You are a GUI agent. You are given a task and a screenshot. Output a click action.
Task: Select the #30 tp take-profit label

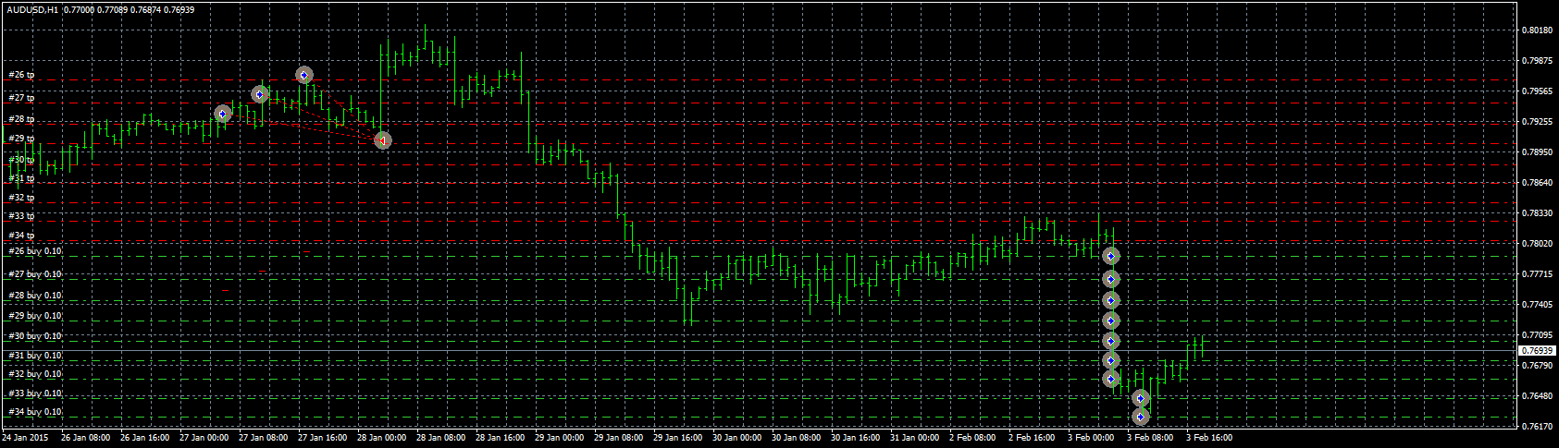click(21, 160)
